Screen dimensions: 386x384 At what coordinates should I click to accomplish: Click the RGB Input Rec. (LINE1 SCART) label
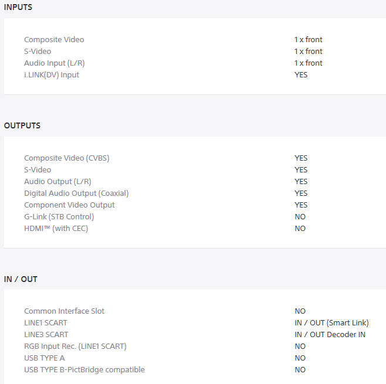click(x=75, y=346)
